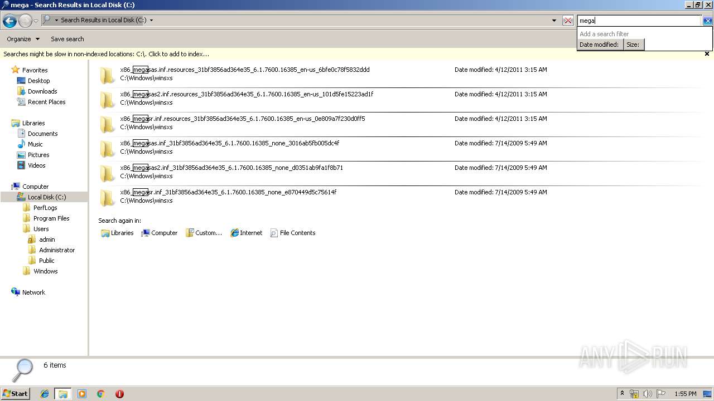Search again in File Contents
The width and height of the screenshot is (714, 401).
coord(293,233)
